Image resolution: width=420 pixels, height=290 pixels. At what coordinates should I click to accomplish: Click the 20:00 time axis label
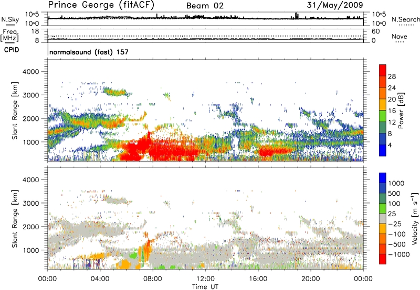pos(310,279)
